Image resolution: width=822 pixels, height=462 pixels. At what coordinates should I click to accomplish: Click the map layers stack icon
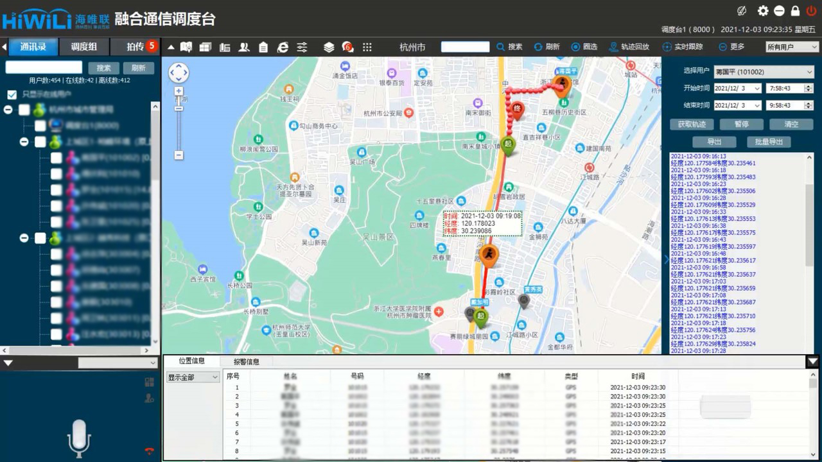329,47
